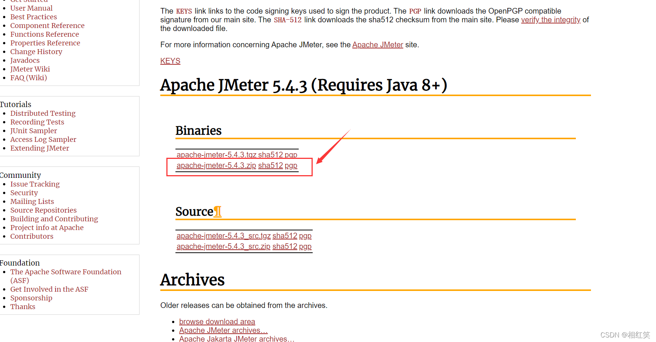Image resolution: width=656 pixels, height=342 pixels.
Task: Open the Apache JMeter site link
Action: (x=378, y=45)
